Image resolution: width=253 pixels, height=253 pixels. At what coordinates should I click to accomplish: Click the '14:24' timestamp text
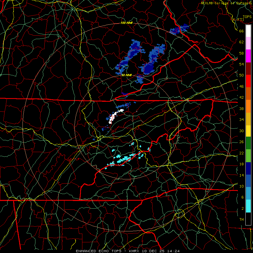pyautogui.click(x=173, y=251)
